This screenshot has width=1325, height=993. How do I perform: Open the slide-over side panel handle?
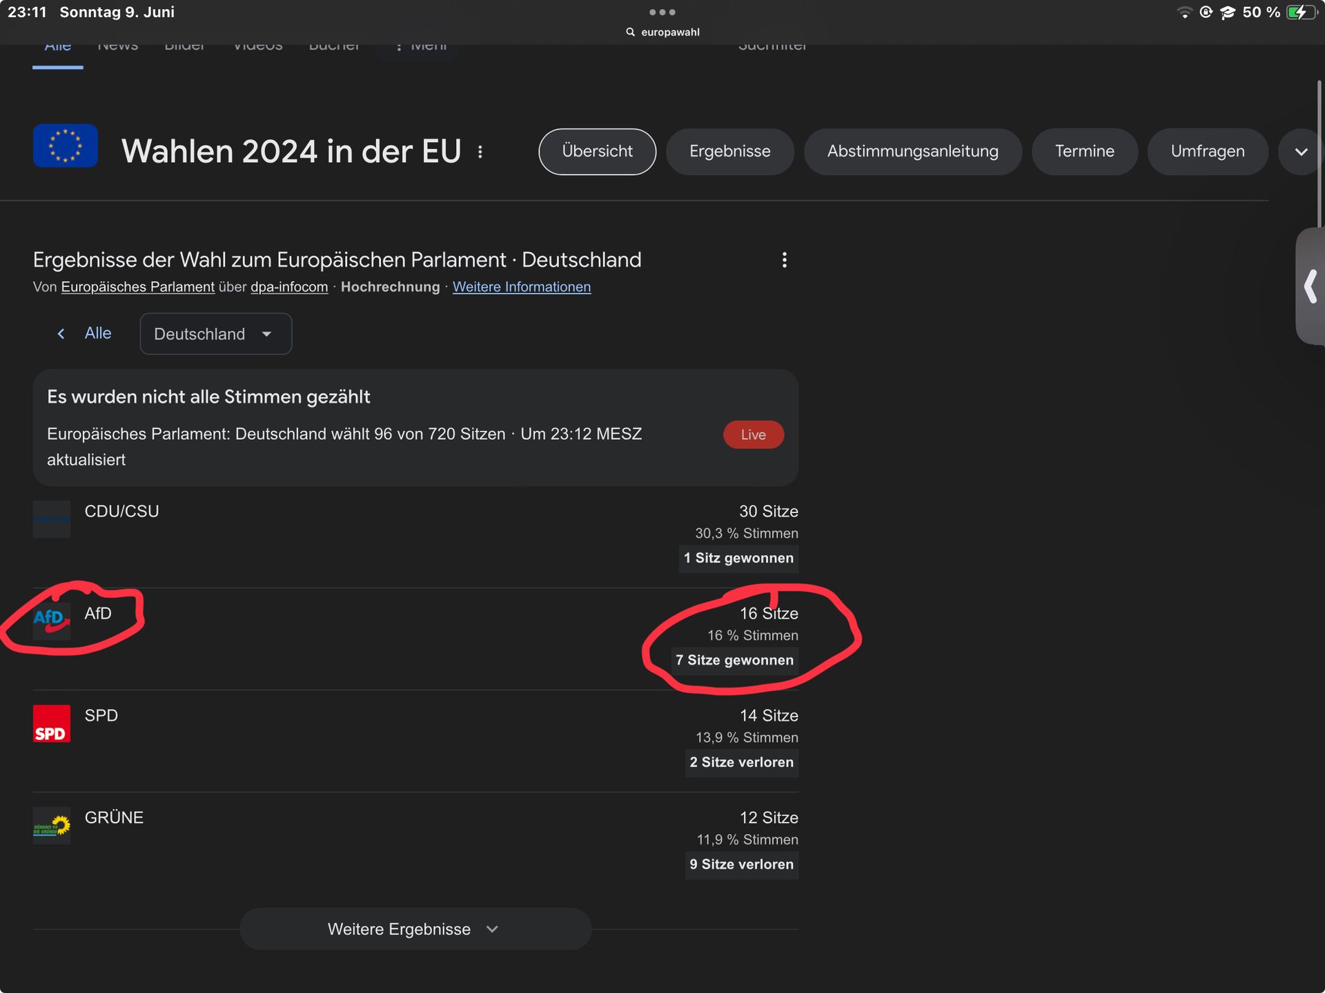click(1310, 286)
